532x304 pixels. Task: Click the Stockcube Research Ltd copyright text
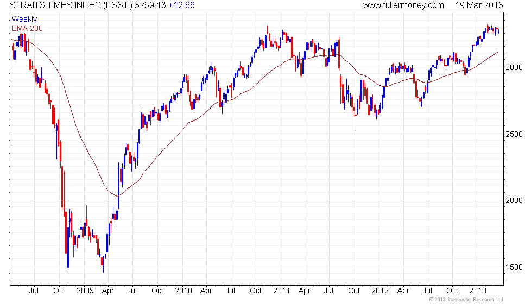(466, 299)
